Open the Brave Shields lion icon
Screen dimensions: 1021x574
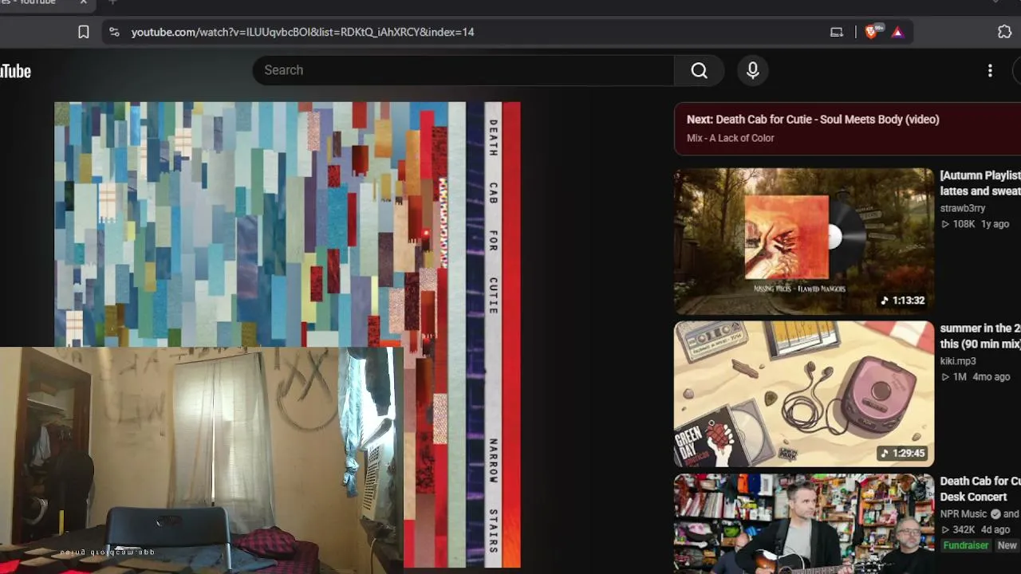872,32
